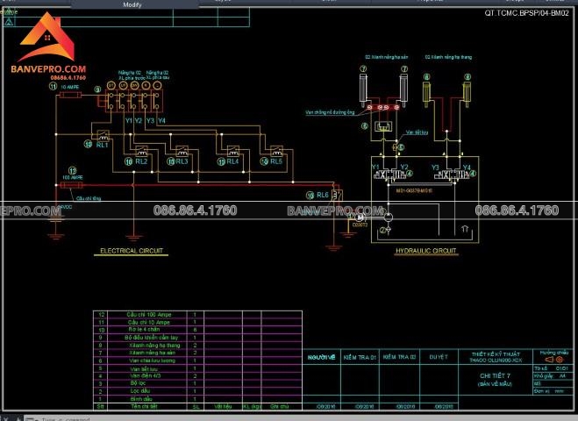Pick the RL1 relay coil symbol

(103, 136)
